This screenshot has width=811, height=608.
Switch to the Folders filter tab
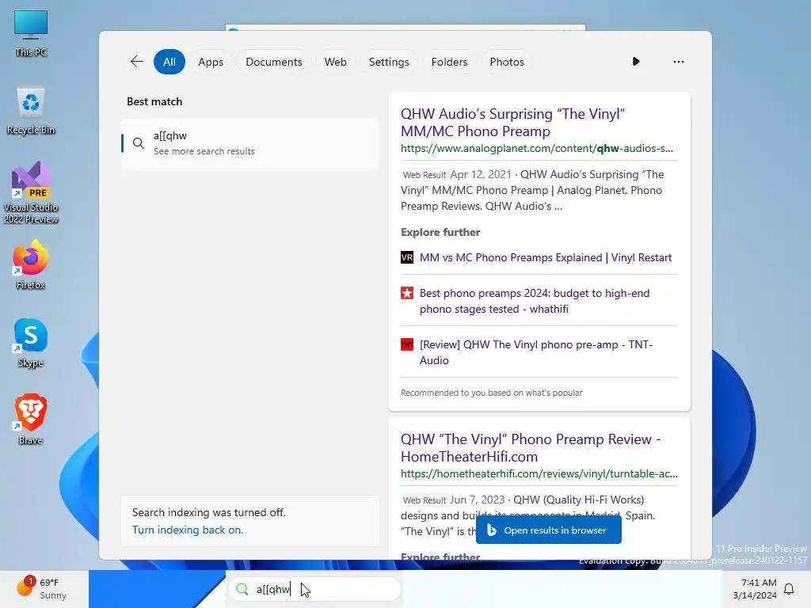pos(449,62)
